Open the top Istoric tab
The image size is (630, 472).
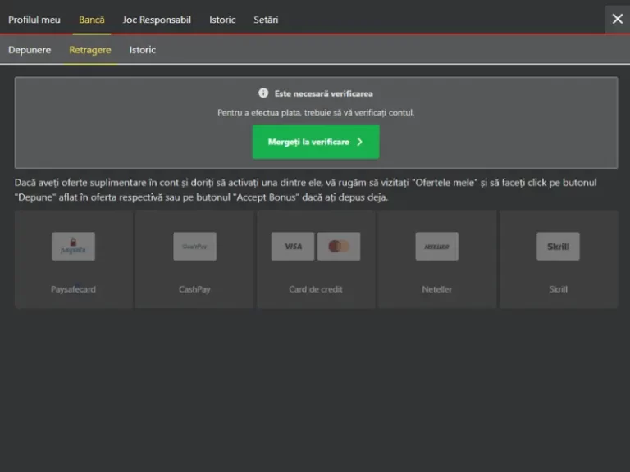[x=222, y=20]
